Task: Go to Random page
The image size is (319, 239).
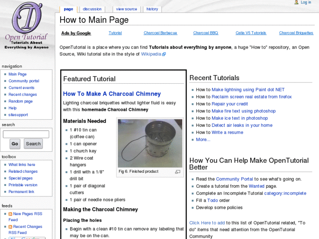Action: coord(21,101)
